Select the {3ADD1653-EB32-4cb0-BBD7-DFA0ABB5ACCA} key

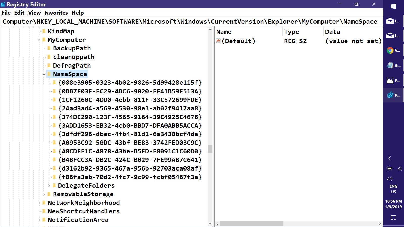pyautogui.click(x=130, y=126)
